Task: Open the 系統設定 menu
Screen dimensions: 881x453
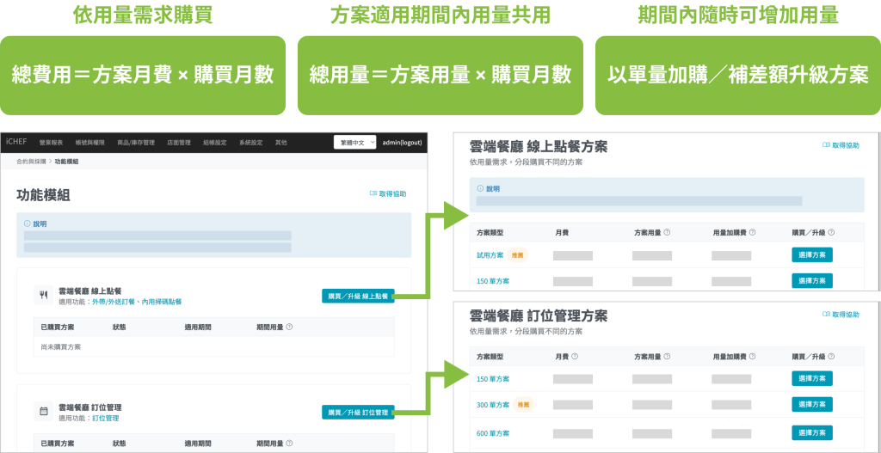Action: 252,143
